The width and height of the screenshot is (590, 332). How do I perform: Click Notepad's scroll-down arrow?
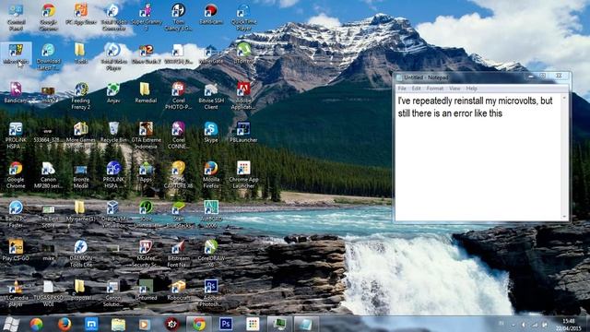(x=564, y=217)
